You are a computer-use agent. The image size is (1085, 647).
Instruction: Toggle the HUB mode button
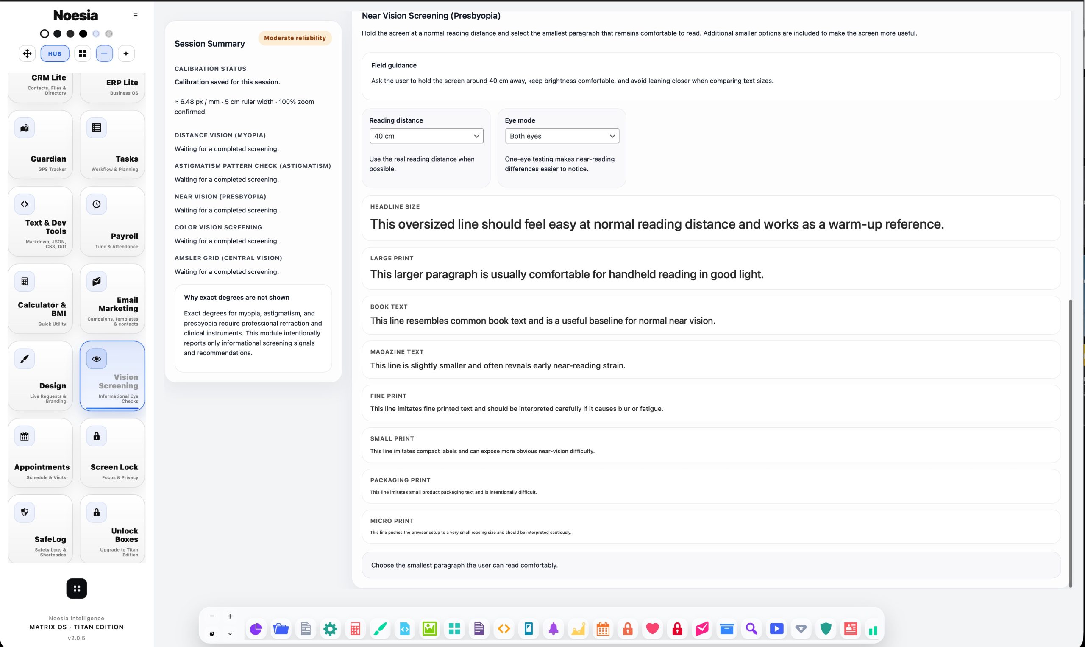55,53
